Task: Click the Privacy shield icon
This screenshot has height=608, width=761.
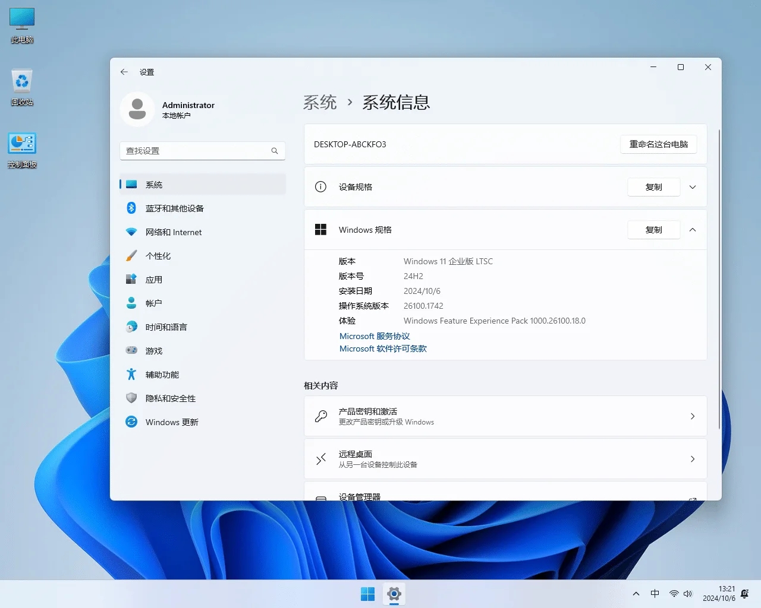Action: point(131,398)
